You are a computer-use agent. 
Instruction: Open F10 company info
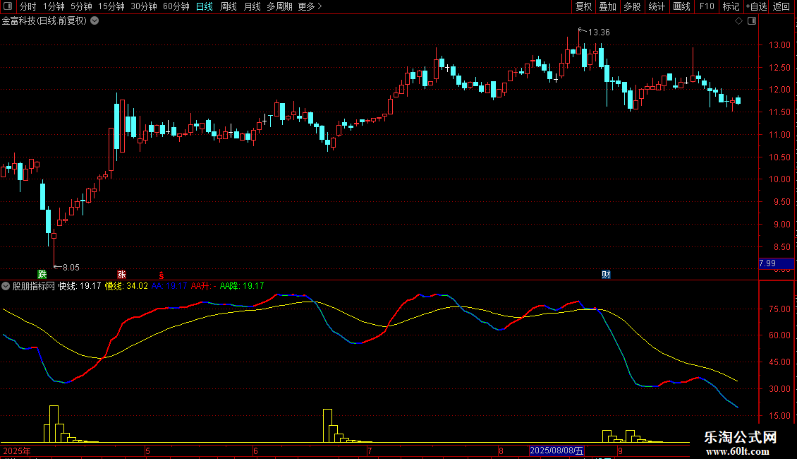(707, 6)
